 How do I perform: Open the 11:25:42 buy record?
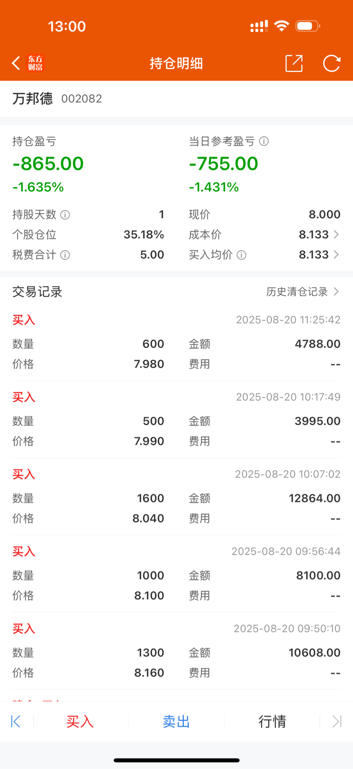(x=176, y=342)
